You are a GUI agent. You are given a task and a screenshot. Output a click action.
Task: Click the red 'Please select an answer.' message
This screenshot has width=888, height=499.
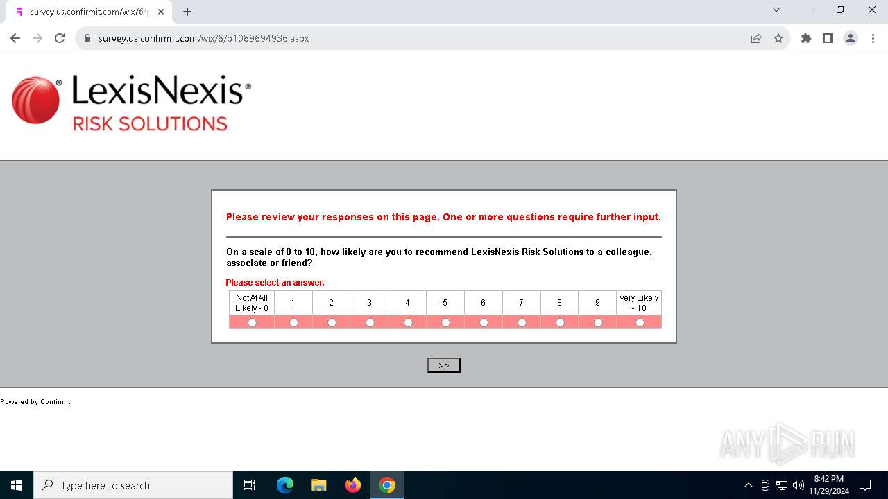(275, 283)
